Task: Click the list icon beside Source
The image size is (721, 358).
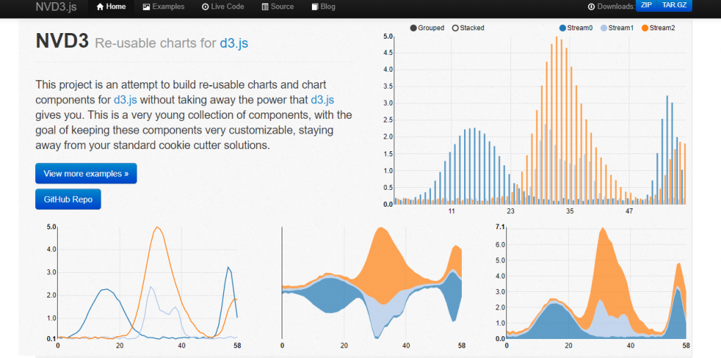Action: point(265,7)
